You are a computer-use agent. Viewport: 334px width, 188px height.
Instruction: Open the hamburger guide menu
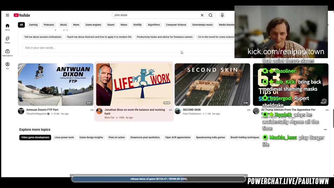tap(7, 15)
